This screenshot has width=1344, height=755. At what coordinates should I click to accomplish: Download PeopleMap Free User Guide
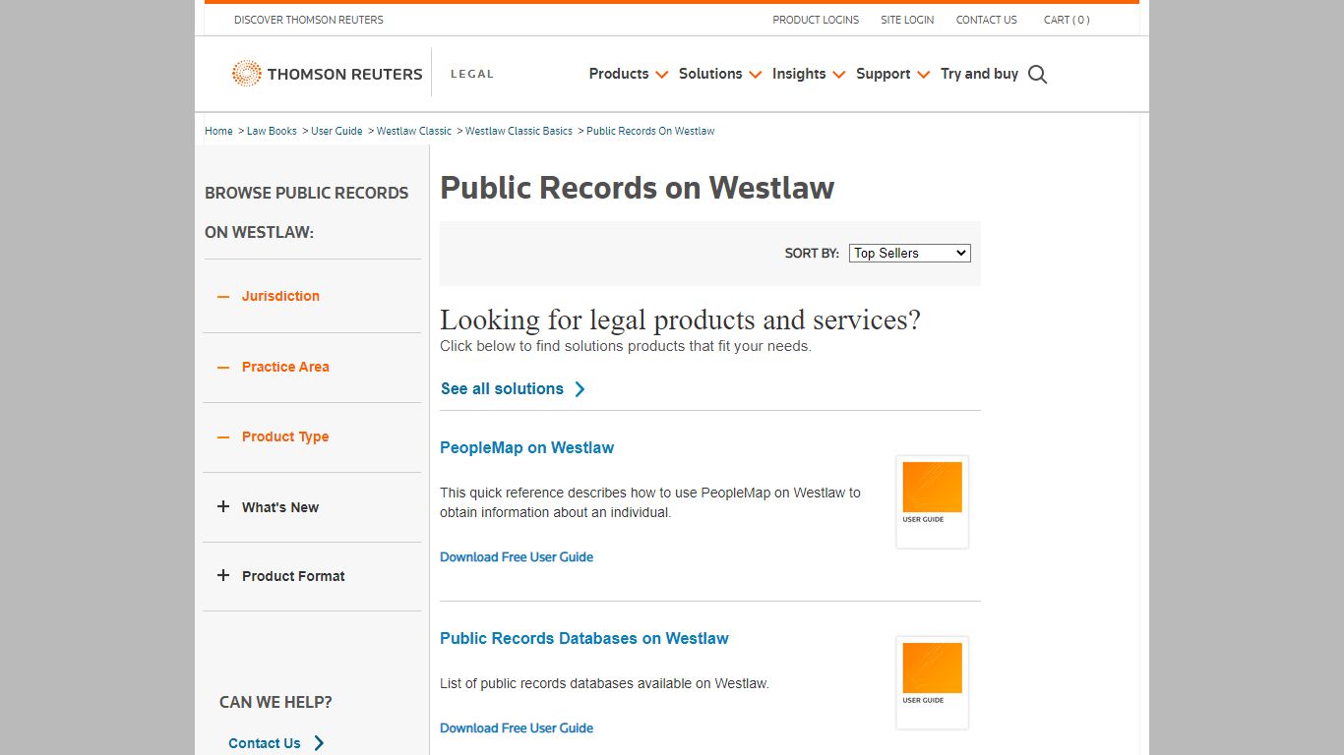(x=517, y=556)
